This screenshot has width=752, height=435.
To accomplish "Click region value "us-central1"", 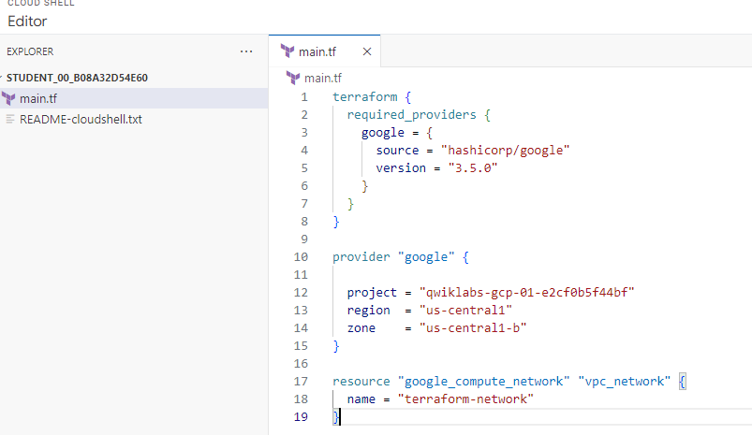I will tap(465, 310).
